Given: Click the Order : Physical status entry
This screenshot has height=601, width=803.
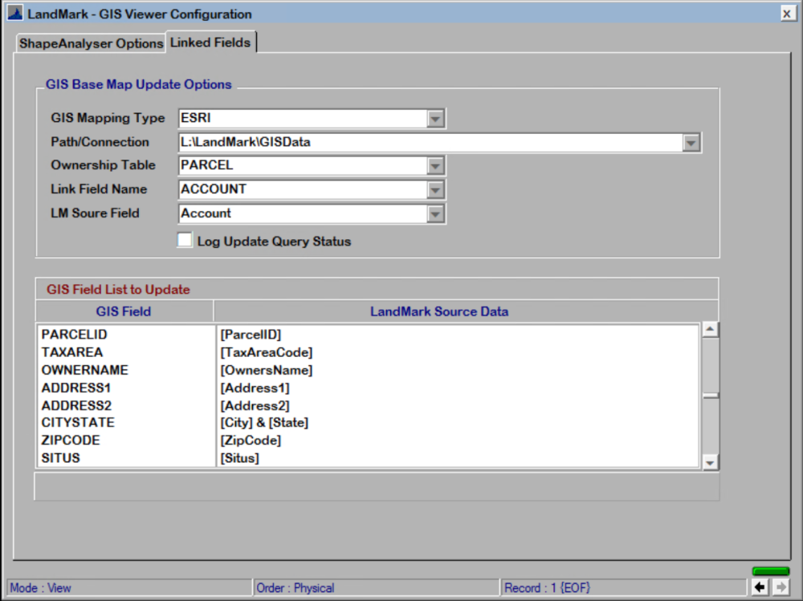Looking at the screenshot, I should 377,587.
